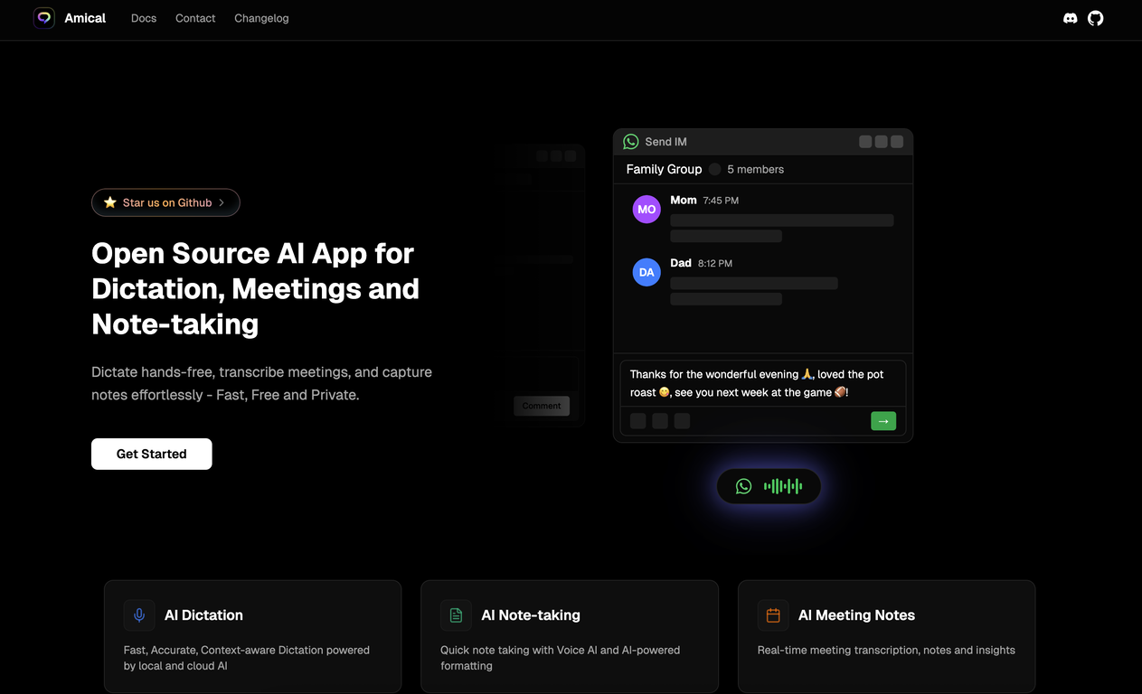Open the Docs menu item

click(x=144, y=18)
